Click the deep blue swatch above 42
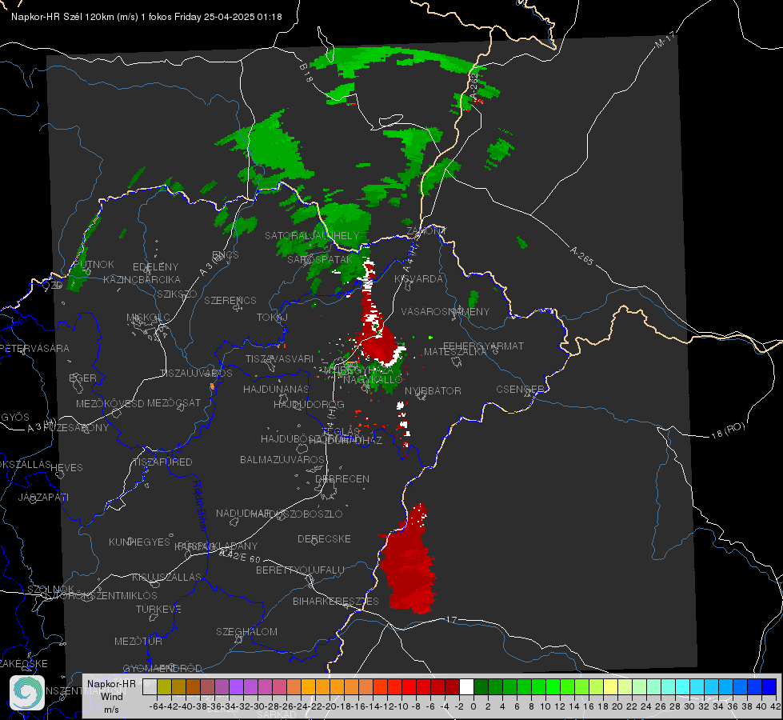Screen dimensions: 783x720 pyautogui.click(x=769, y=686)
